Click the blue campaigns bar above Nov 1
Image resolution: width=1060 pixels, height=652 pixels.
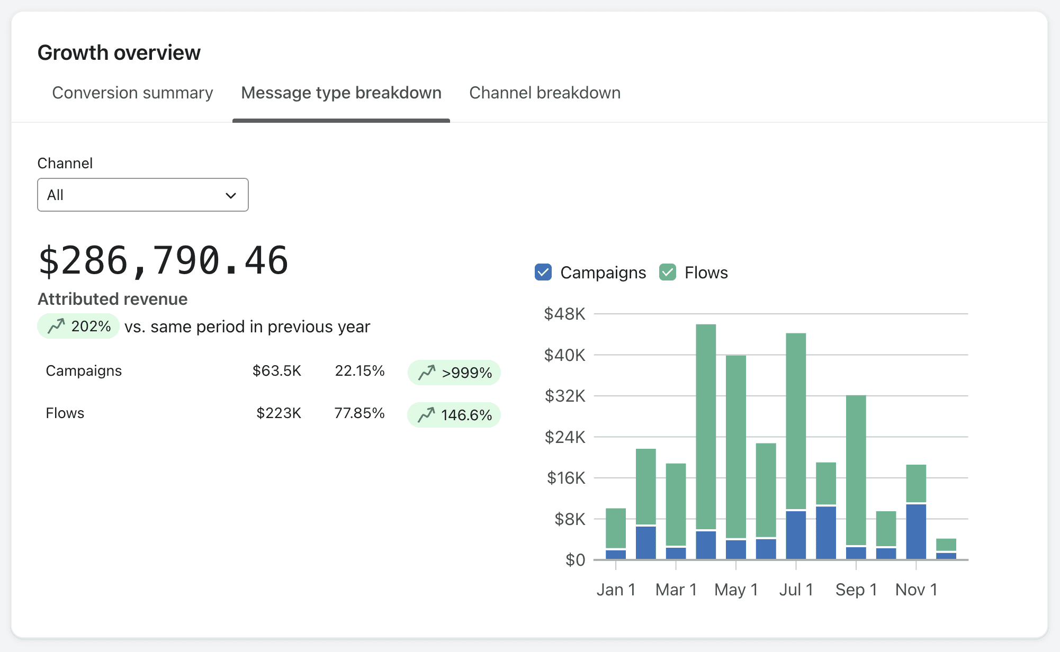pyautogui.click(x=916, y=532)
